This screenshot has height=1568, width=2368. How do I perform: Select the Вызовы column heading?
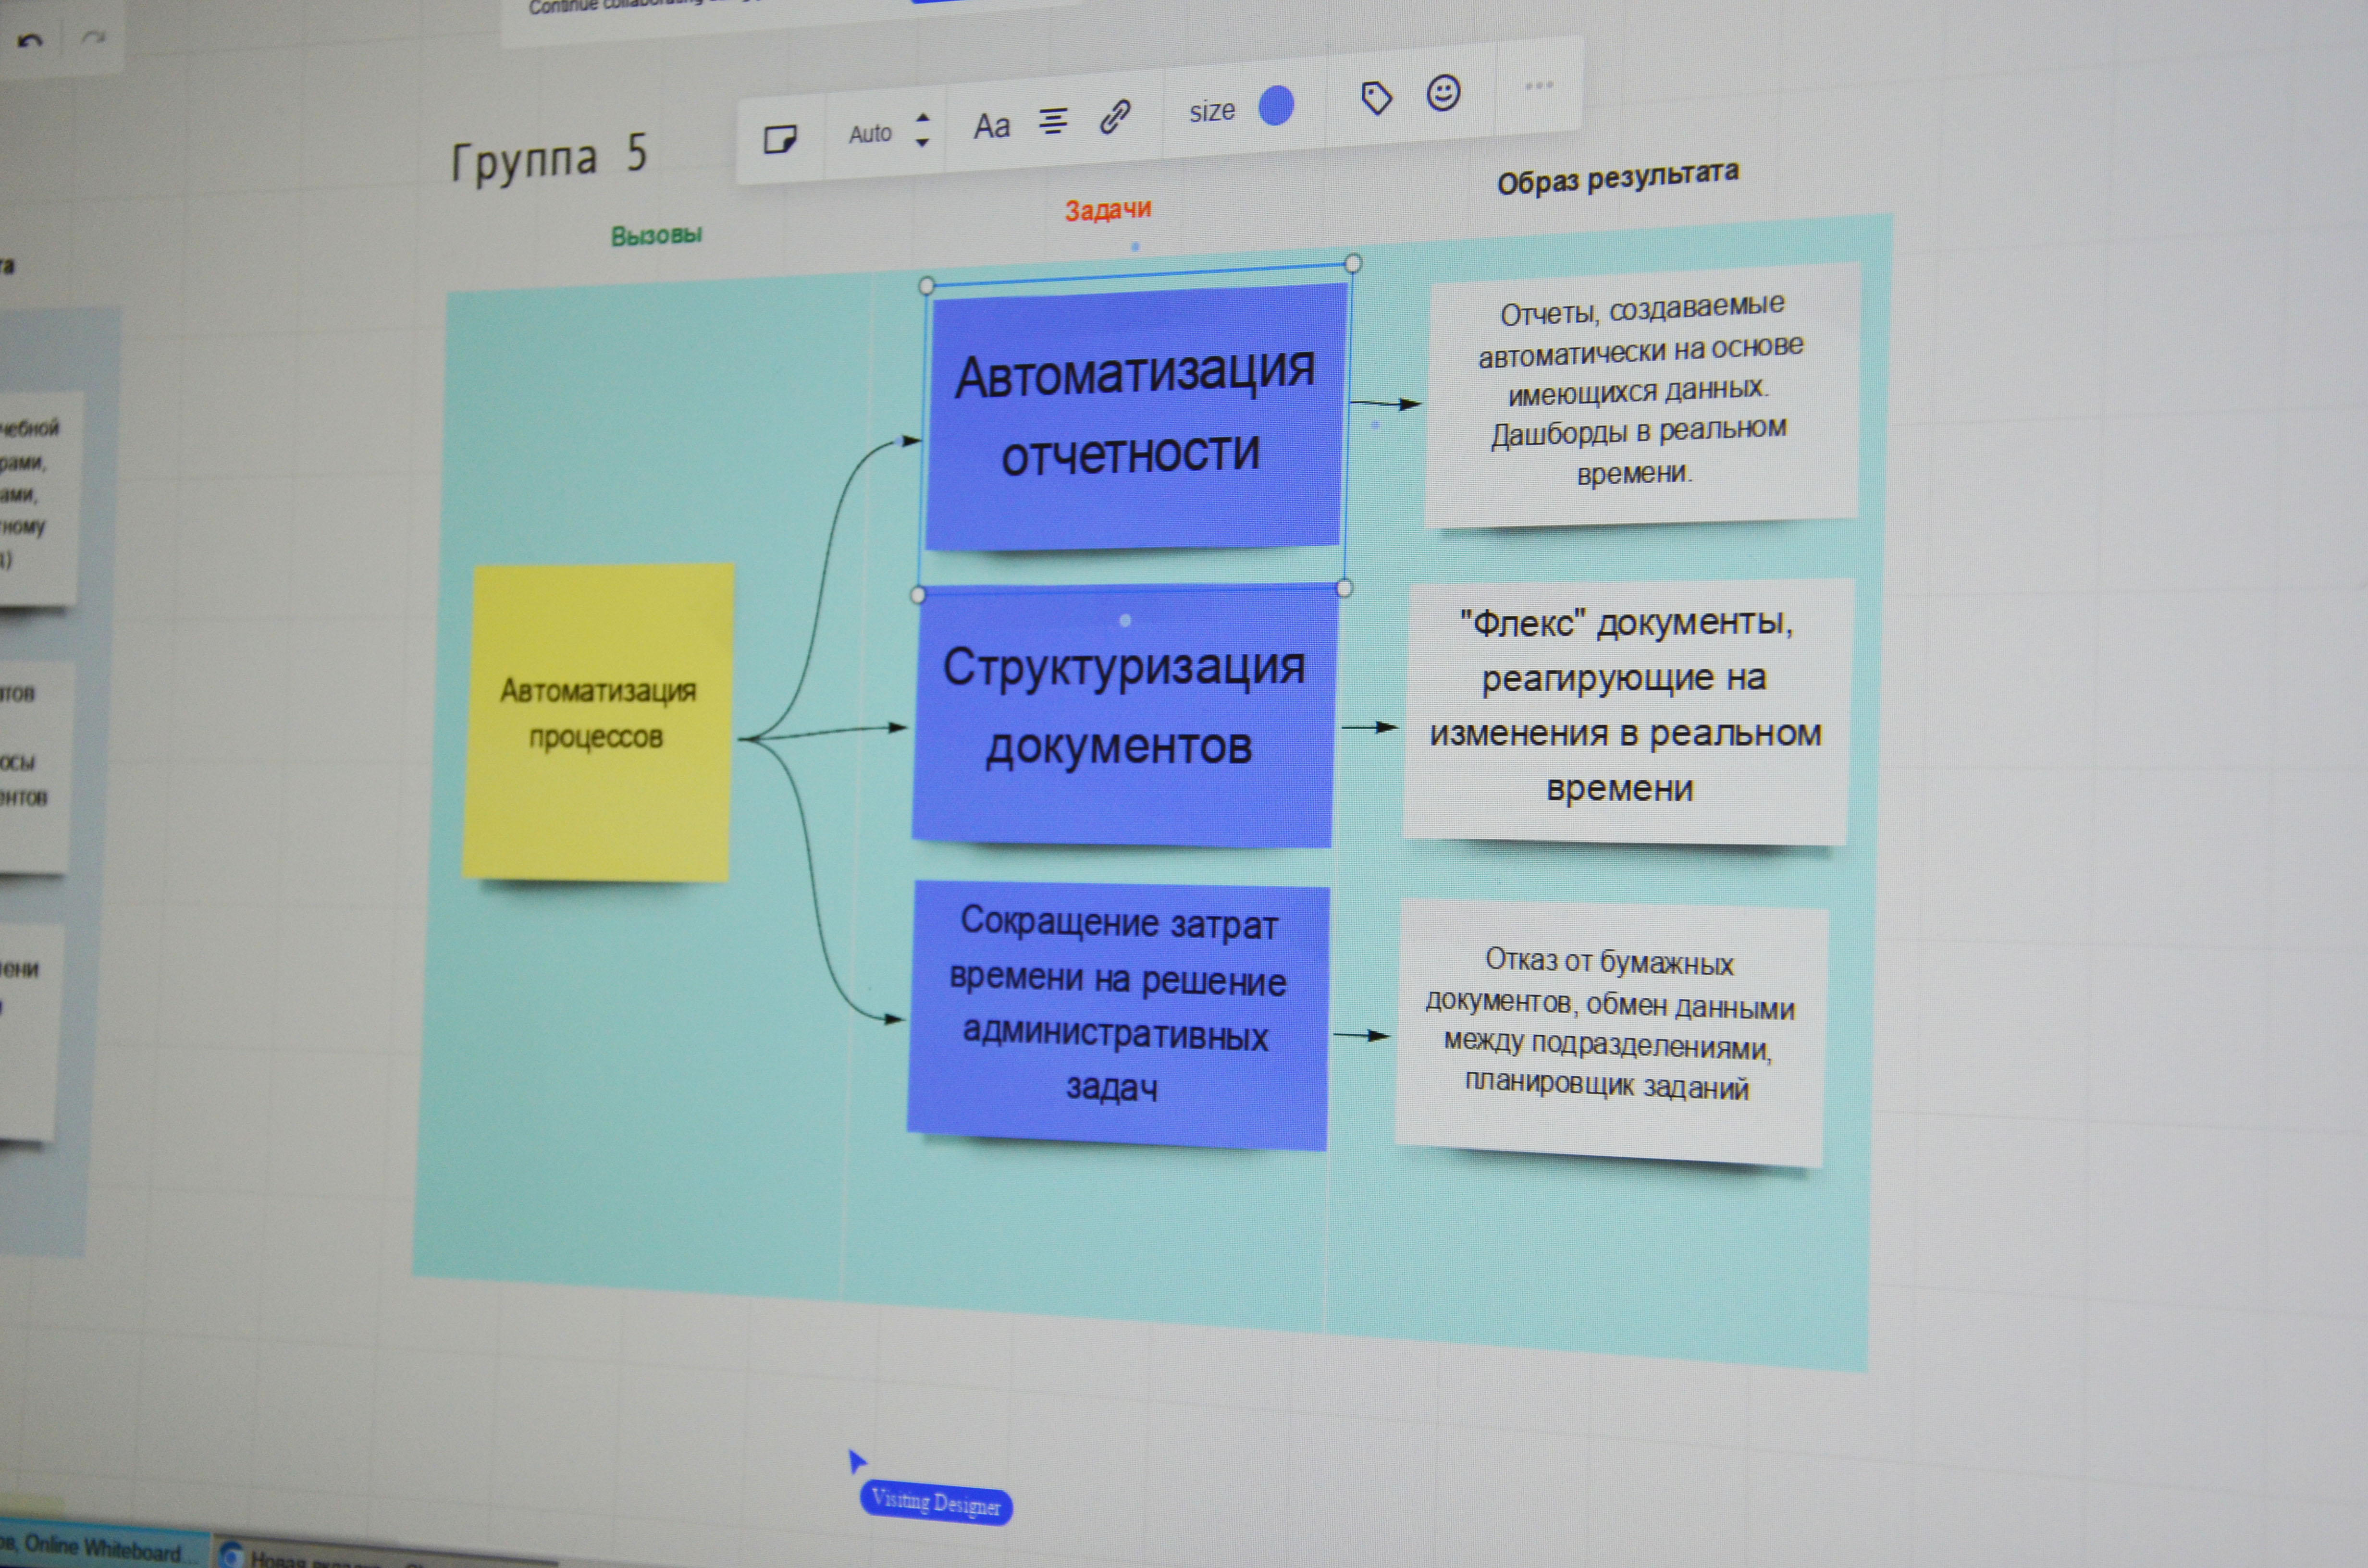tap(656, 236)
